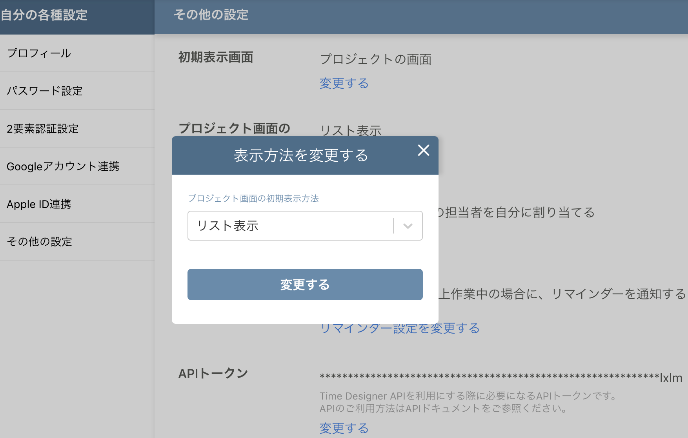
Task: Expand the プロジェクト画面の初期表示方法 combo box
Action: coord(305,226)
